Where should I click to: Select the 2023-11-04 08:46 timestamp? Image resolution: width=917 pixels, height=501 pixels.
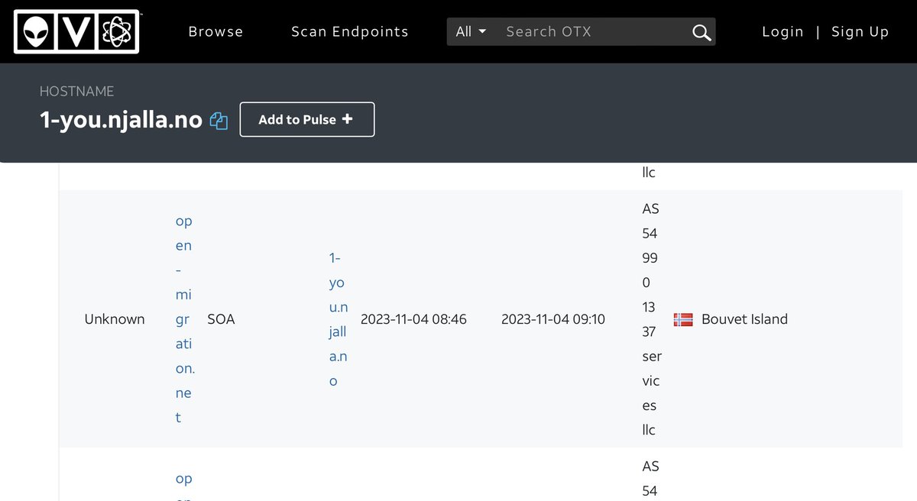coord(413,319)
